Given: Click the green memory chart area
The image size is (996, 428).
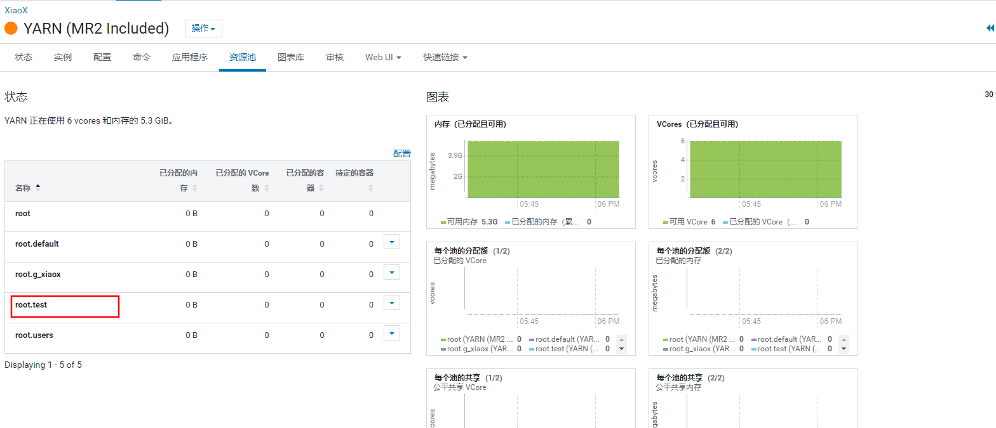Looking at the screenshot, I should [543, 169].
